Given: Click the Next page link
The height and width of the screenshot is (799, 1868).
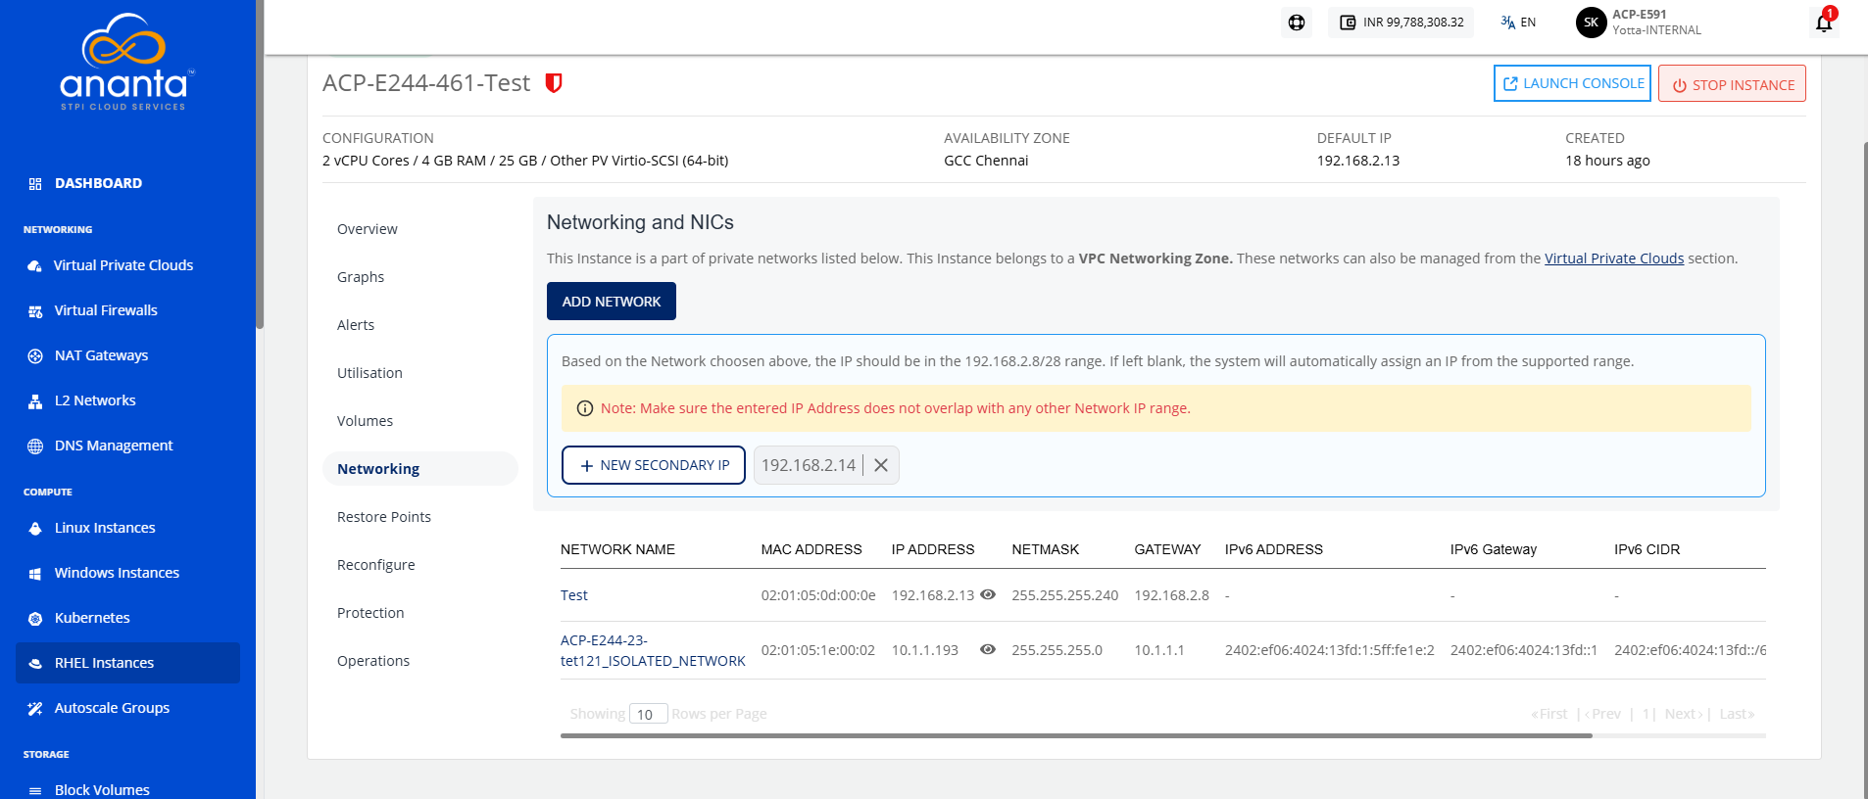Looking at the screenshot, I should 1684,714.
